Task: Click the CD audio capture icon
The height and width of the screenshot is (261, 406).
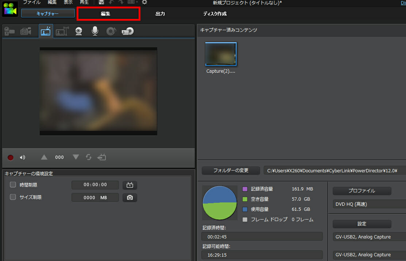Action: (111, 32)
